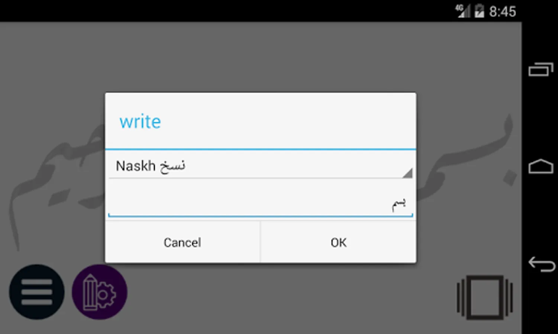The image size is (558, 334).
Task: Expand the font list via Arabic نسخ label
Action: (172, 166)
